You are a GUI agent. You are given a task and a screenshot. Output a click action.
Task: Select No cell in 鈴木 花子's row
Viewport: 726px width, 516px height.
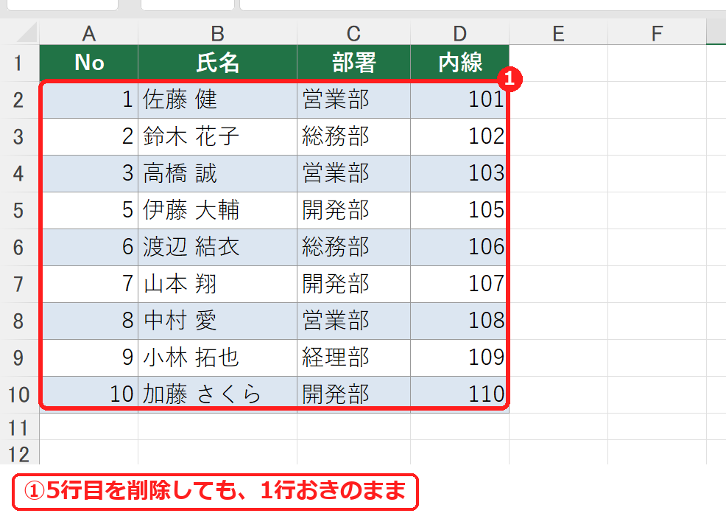(89, 137)
